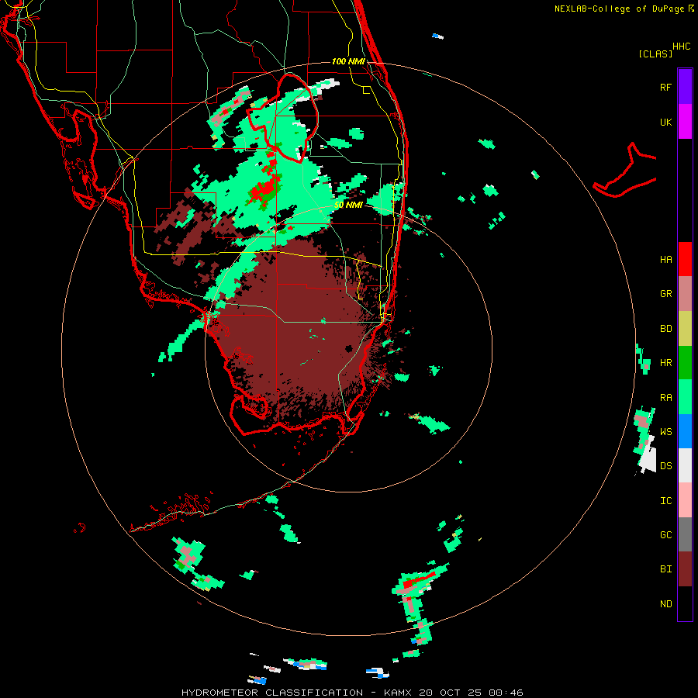Click the 'BD' legend label
Screen dimensions: 698x698
pos(665,329)
